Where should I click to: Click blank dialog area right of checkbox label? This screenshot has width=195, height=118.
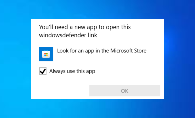(129, 71)
